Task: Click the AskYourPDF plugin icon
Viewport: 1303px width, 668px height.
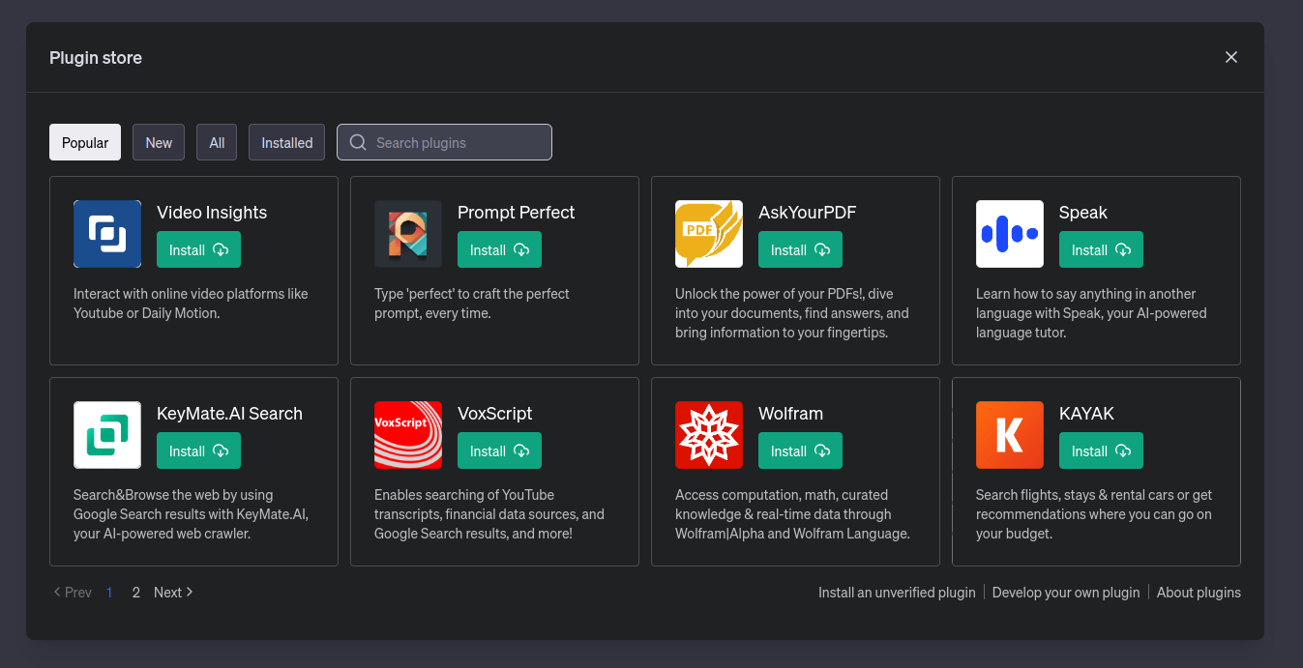Action: pos(709,234)
